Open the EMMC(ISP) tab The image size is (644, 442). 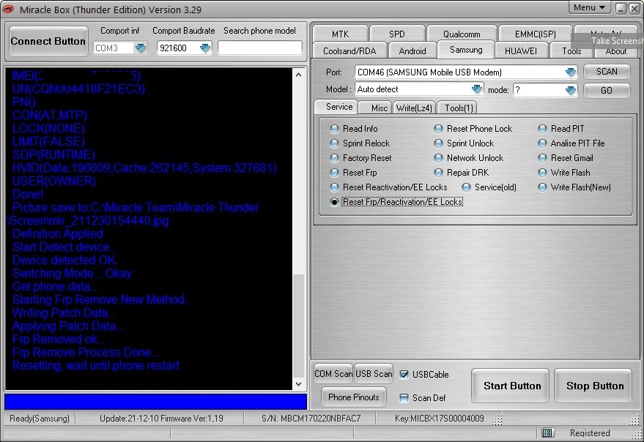pos(535,34)
